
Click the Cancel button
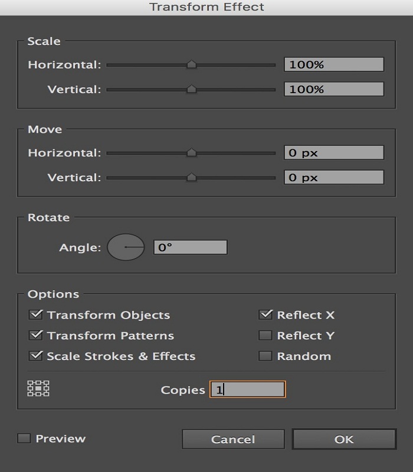pyautogui.click(x=233, y=440)
